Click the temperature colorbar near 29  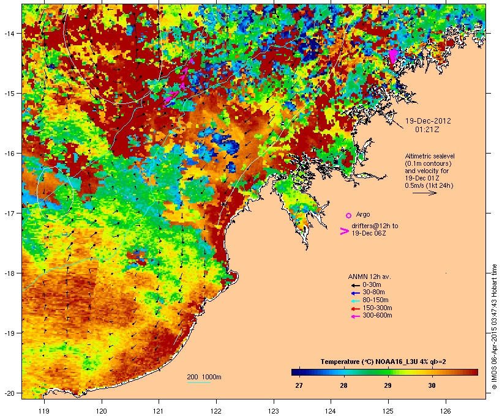[388, 372]
